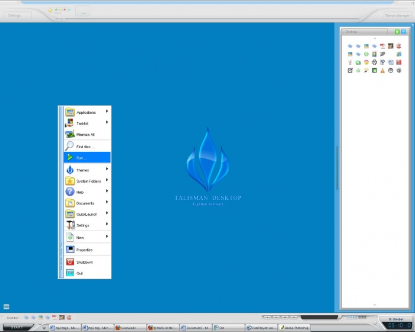Viewport: 415px width, 332px height.
Task: Open taskbar dropdown arrow next to START
Action: [44, 328]
